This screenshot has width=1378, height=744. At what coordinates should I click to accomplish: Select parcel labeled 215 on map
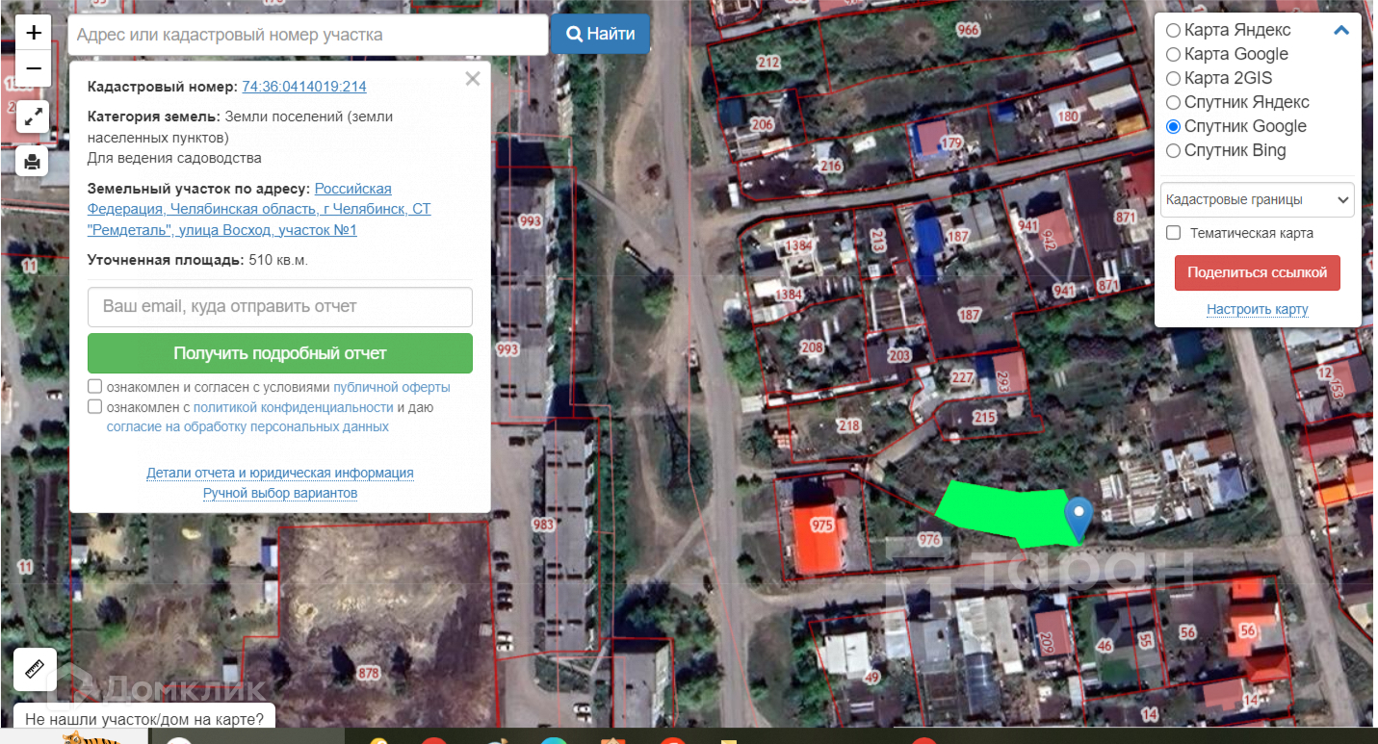pyautogui.click(x=984, y=417)
